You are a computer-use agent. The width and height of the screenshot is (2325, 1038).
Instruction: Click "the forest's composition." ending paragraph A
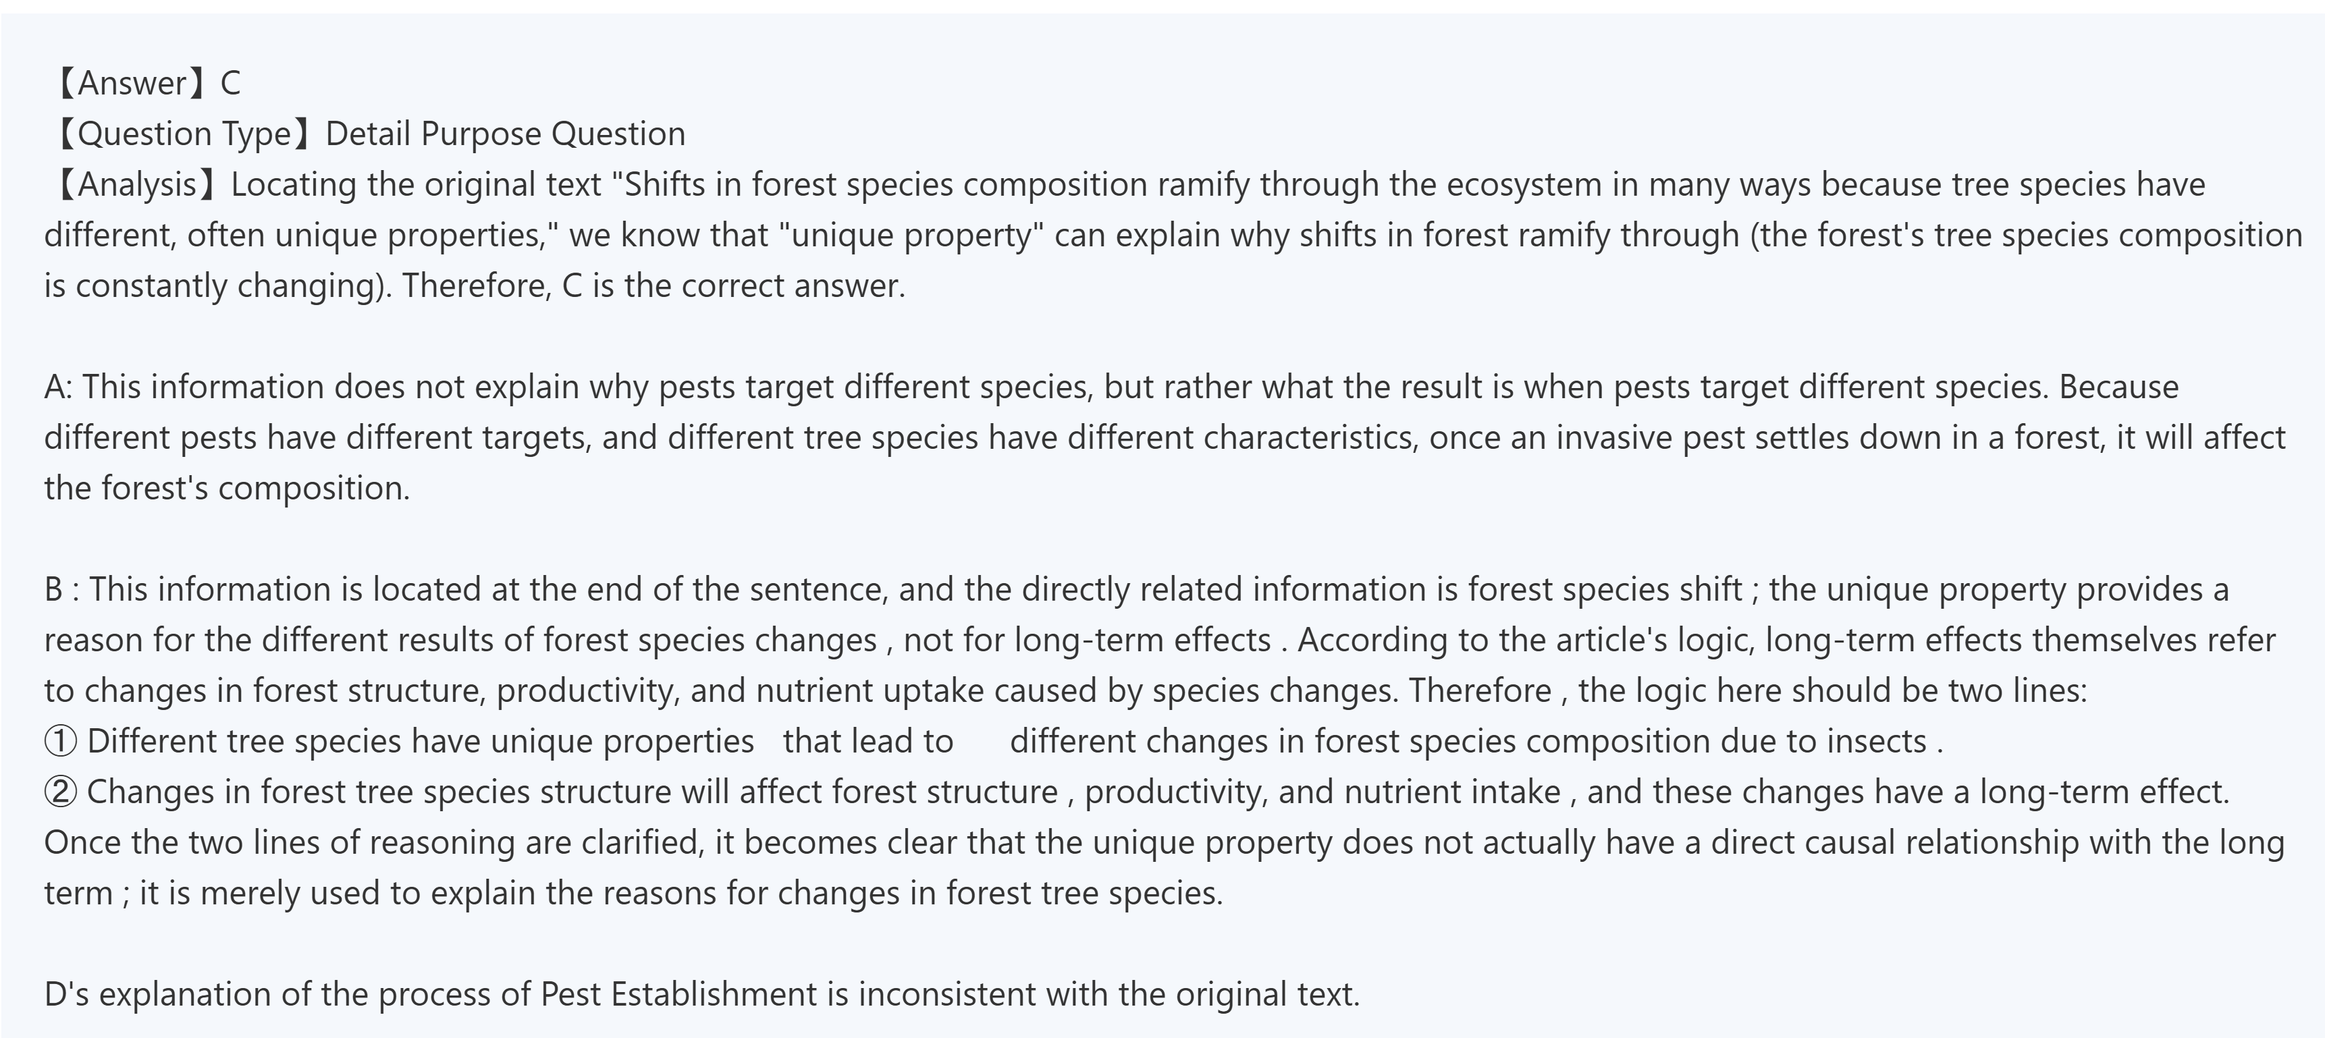[227, 487]
